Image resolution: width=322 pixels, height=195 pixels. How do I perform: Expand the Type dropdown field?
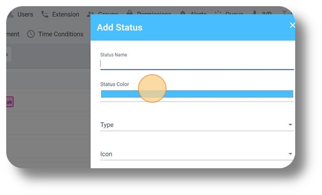click(x=197, y=125)
